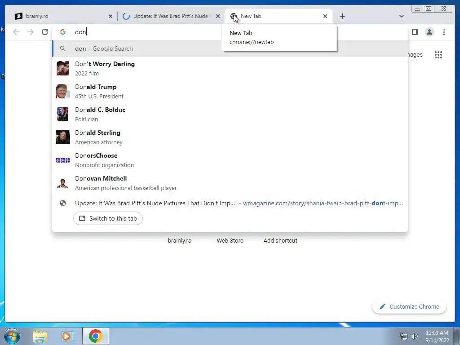460x345 pixels.
Task: Select 'don - Google Search' suggestion
Action: 230,49
